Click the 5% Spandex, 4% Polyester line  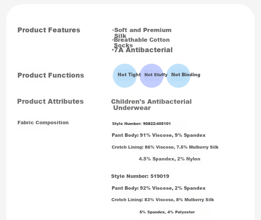tap(167, 212)
